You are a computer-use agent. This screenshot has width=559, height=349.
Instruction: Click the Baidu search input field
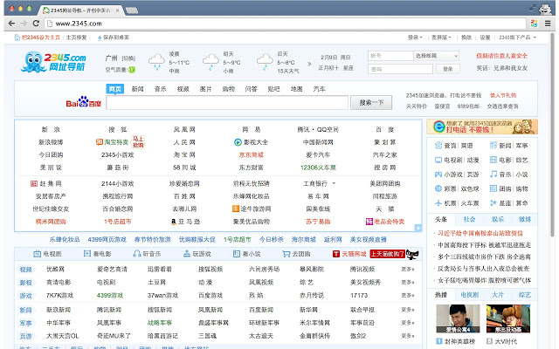pyautogui.click(x=227, y=103)
